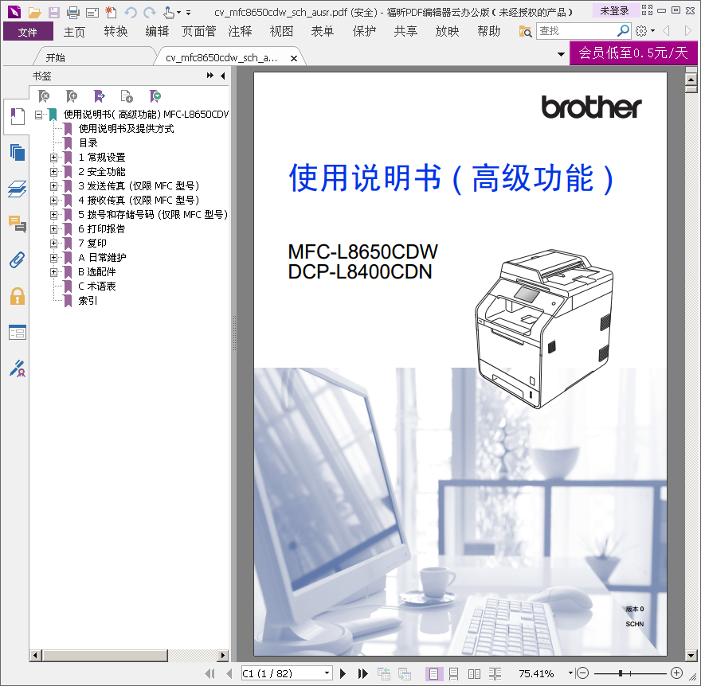
Task: Click the add bookmark icon
Action: (71, 96)
